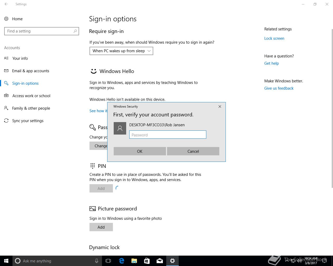The image size is (333, 266).
Task: Click the Sign-in options key icon
Action: tap(6, 83)
